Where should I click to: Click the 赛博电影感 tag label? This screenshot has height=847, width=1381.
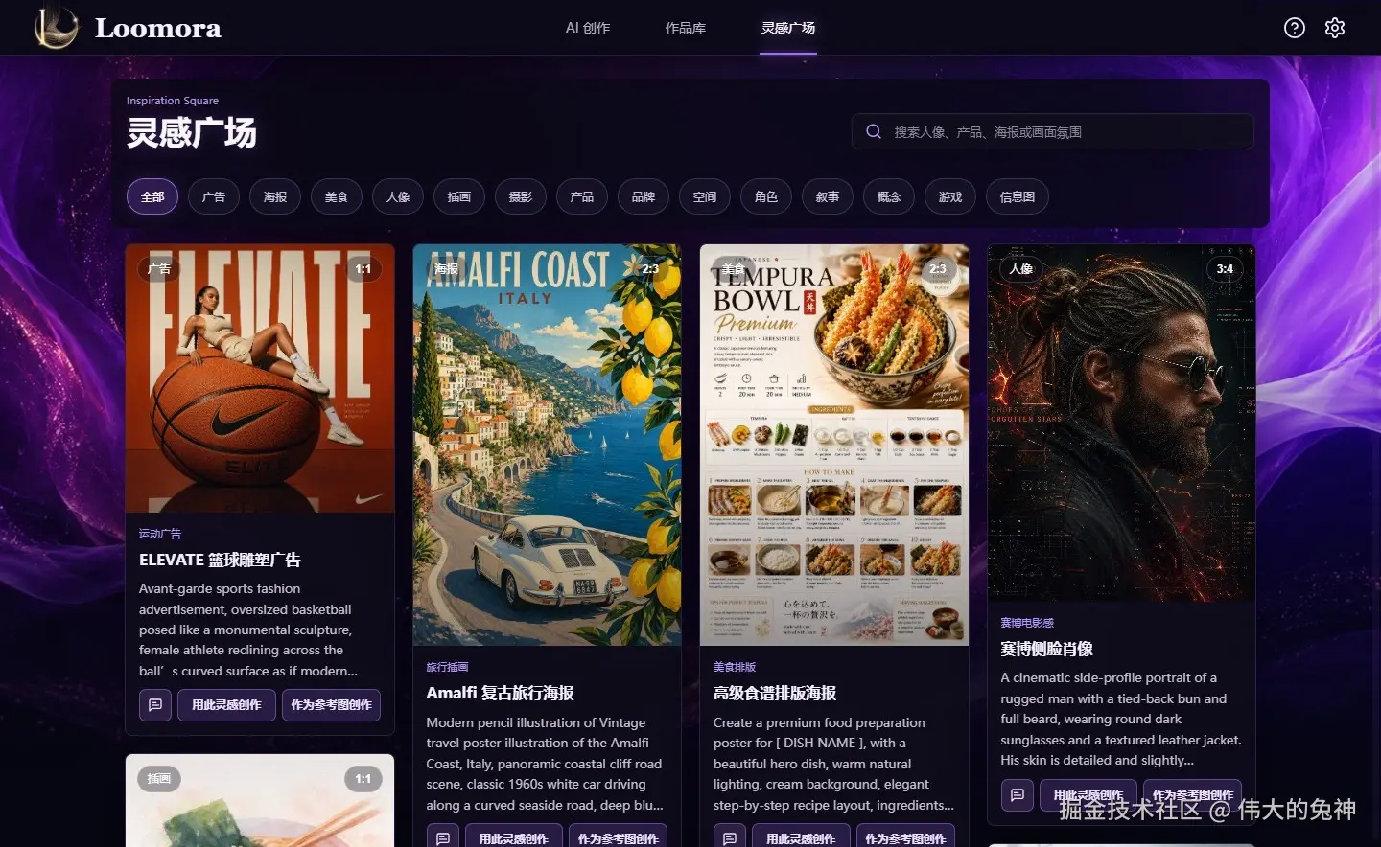click(x=1027, y=623)
